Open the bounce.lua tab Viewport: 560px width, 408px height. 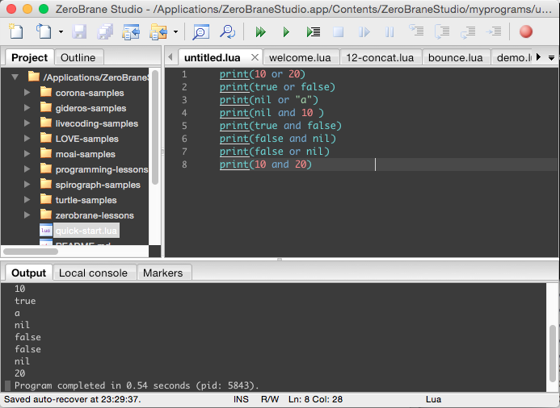[x=456, y=58]
